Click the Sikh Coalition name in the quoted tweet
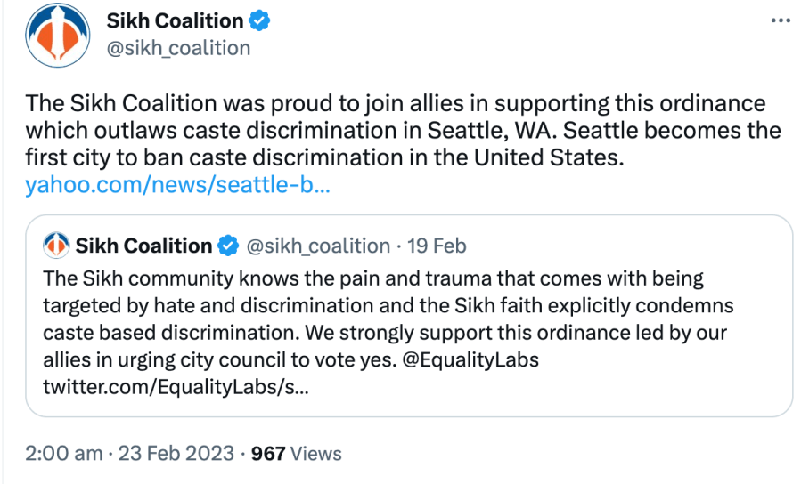 click(143, 246)
